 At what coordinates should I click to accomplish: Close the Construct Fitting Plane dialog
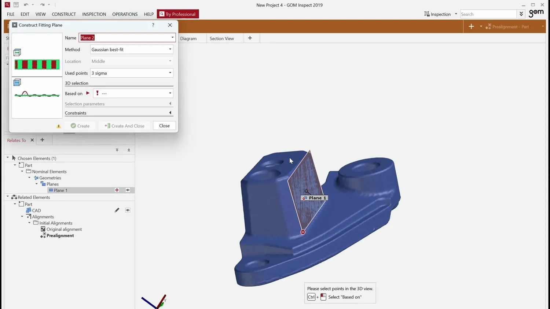coord(170,25)
